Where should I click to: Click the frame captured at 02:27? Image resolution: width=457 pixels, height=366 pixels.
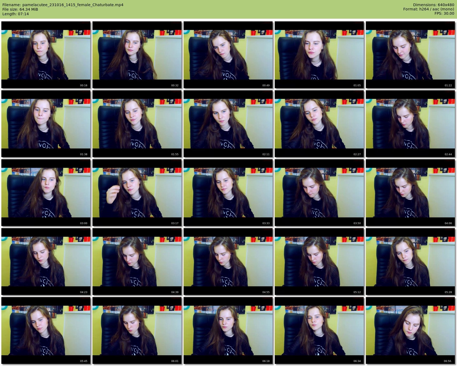(x=319, y=124)
